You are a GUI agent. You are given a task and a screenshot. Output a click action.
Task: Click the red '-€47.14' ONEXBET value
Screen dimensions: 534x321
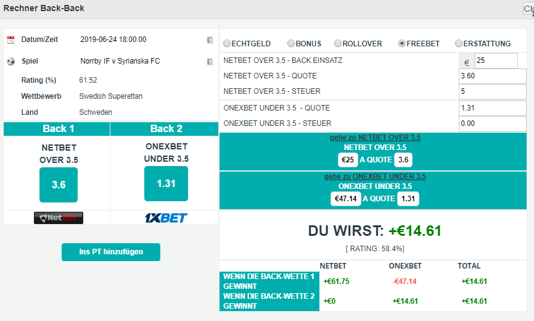[x=405, y=281]
